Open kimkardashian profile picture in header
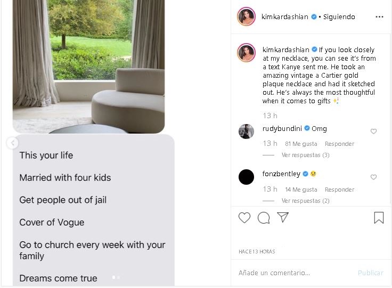 [x=246, y=17]
